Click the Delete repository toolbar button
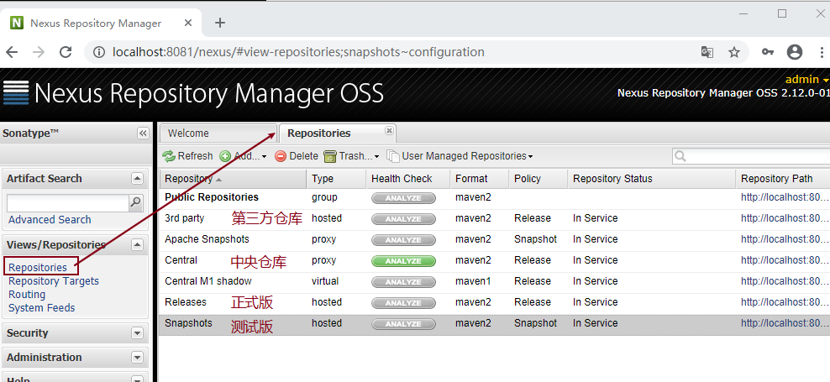 pos(297,156)
